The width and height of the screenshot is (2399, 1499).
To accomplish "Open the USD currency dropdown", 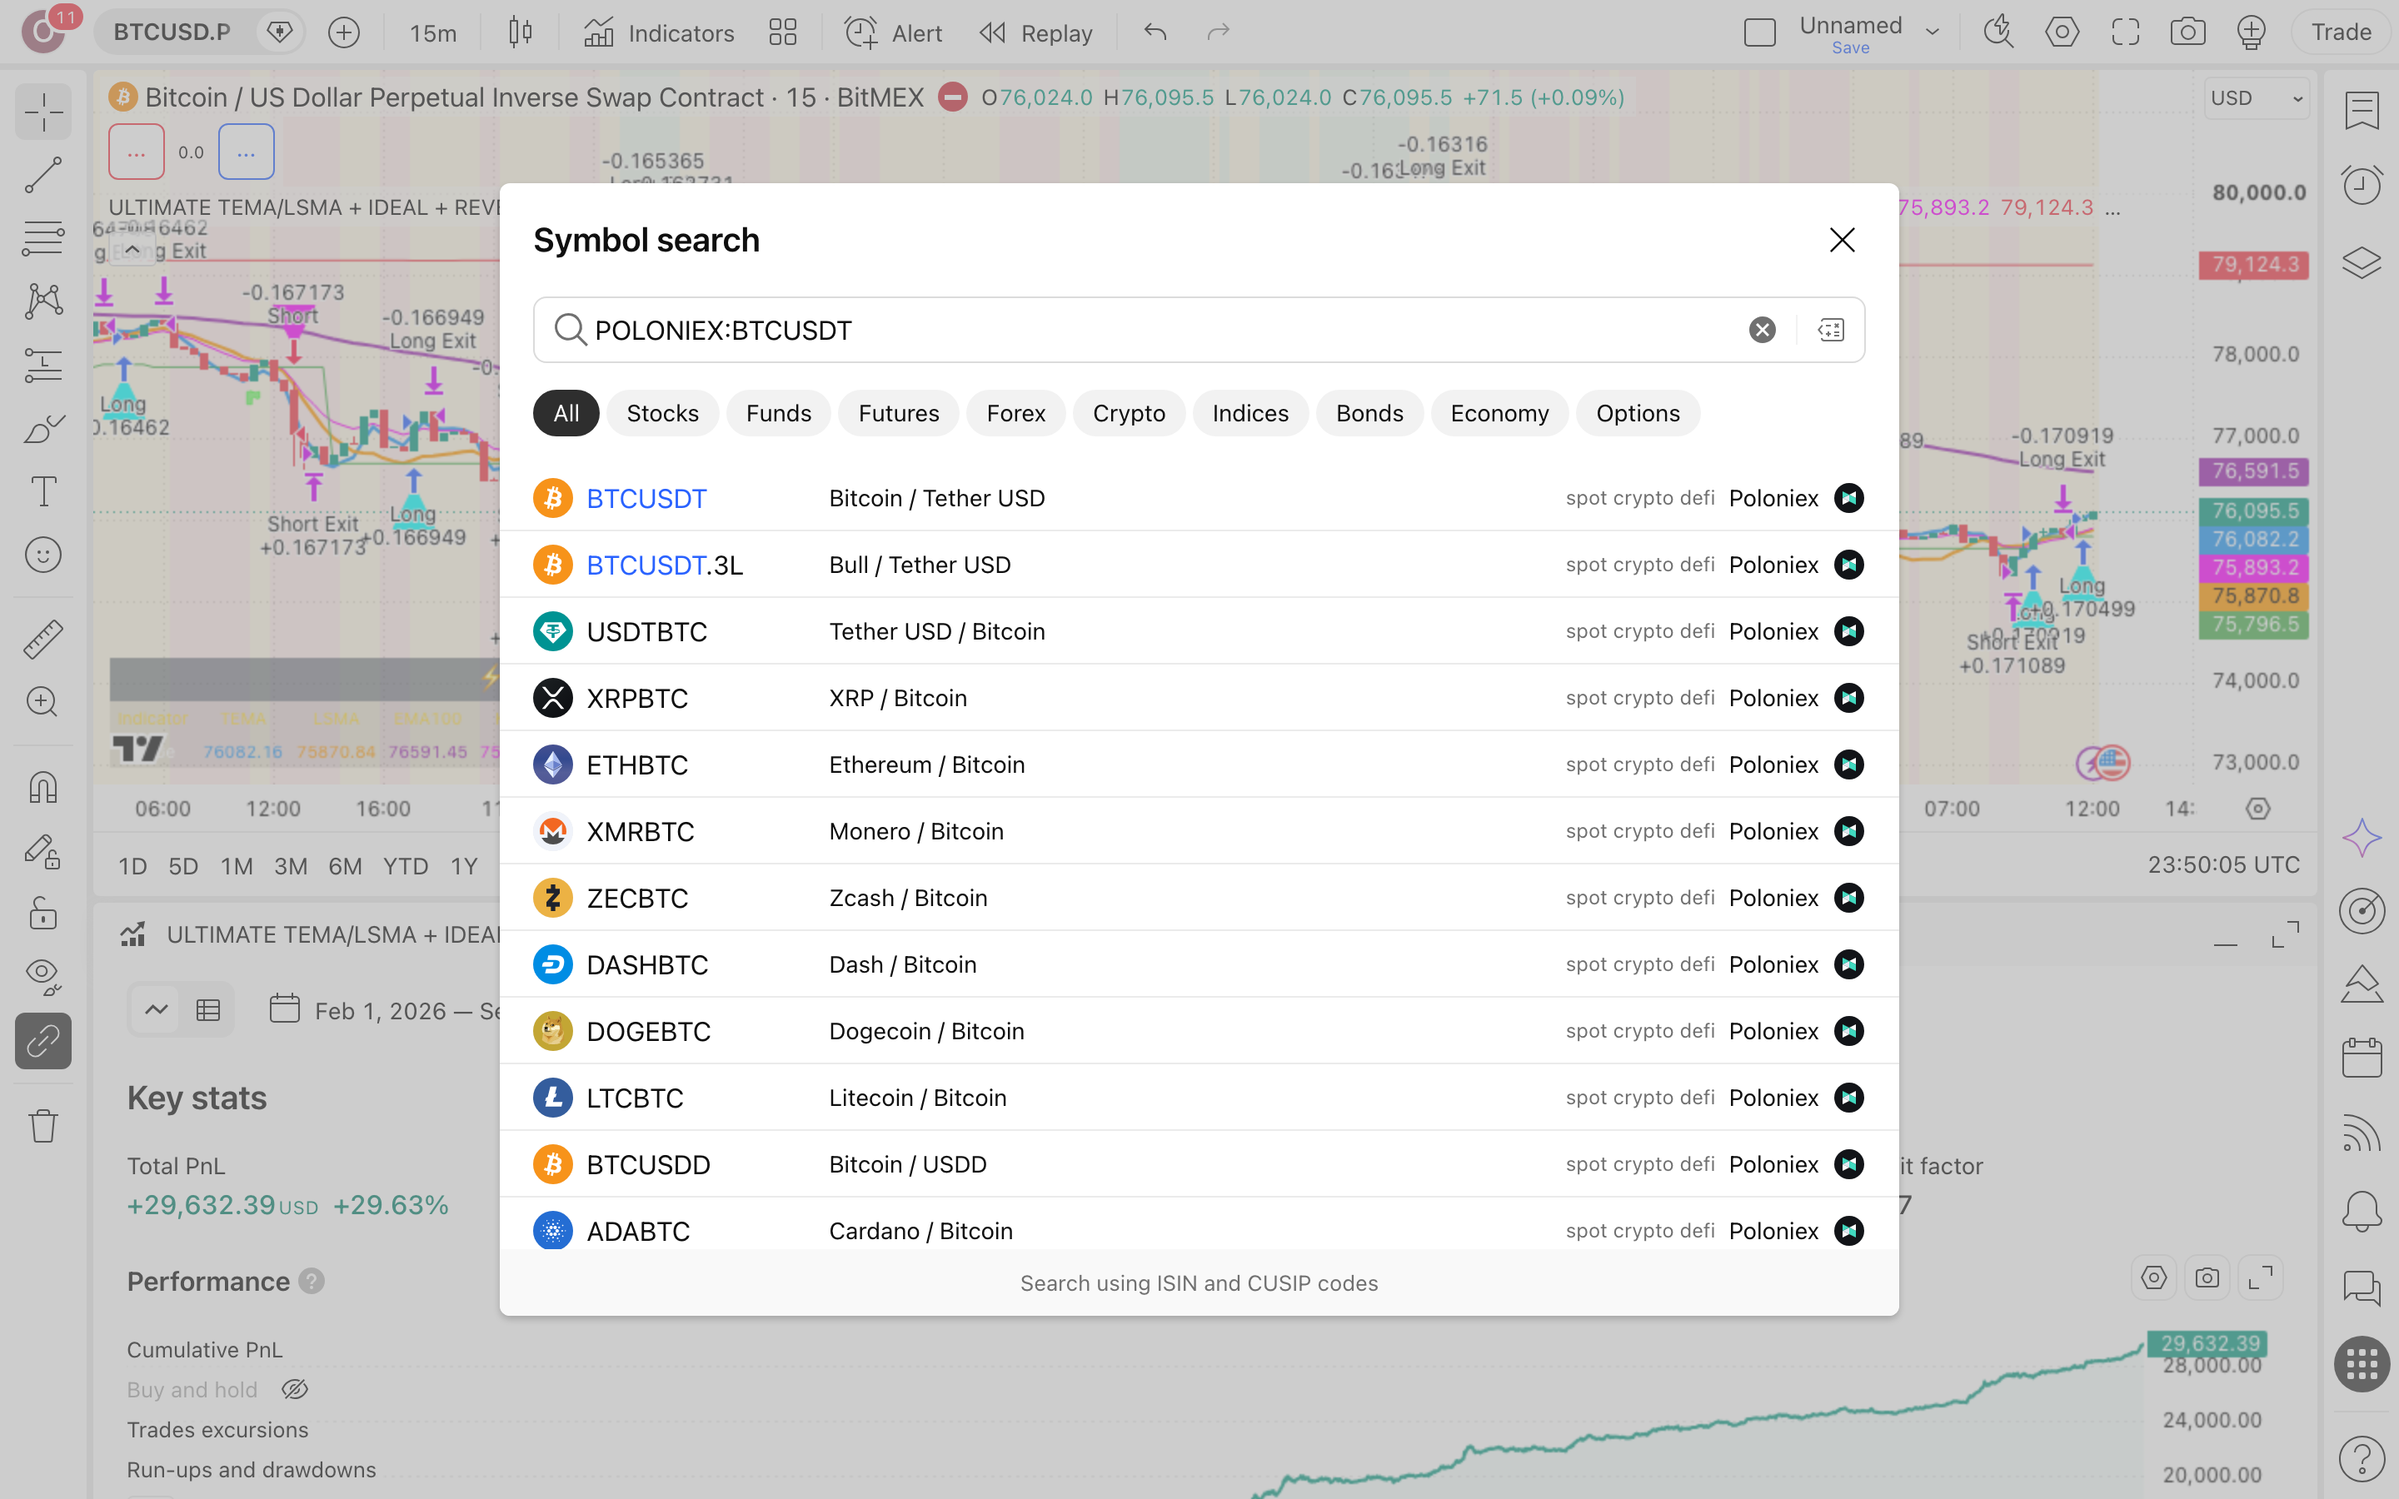I will [2257, 98].
